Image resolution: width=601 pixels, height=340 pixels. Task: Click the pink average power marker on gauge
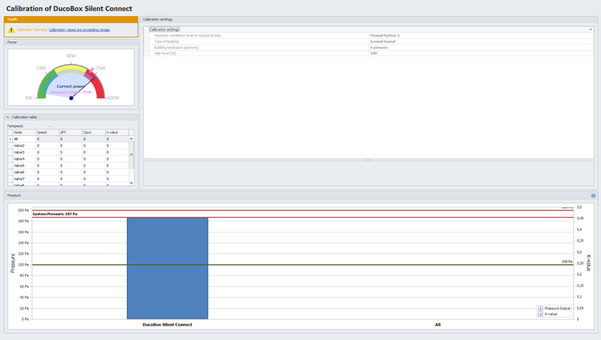pyautogui.click(x=92, y=69)
